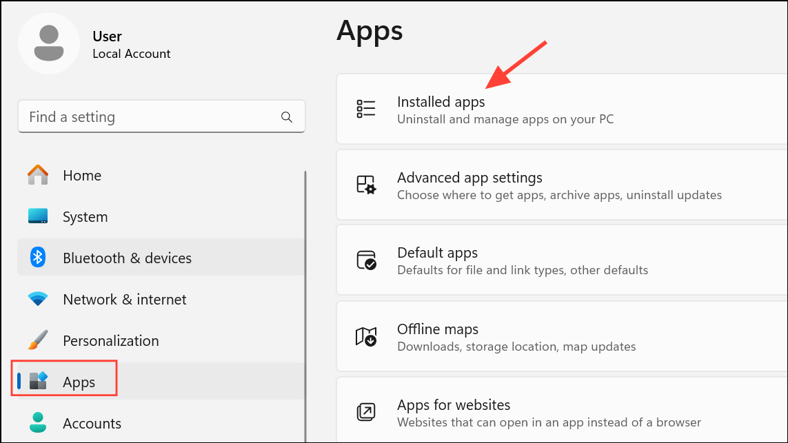Select the Apps sidebar item
The image size is (788, 443).
coord(79,382)
